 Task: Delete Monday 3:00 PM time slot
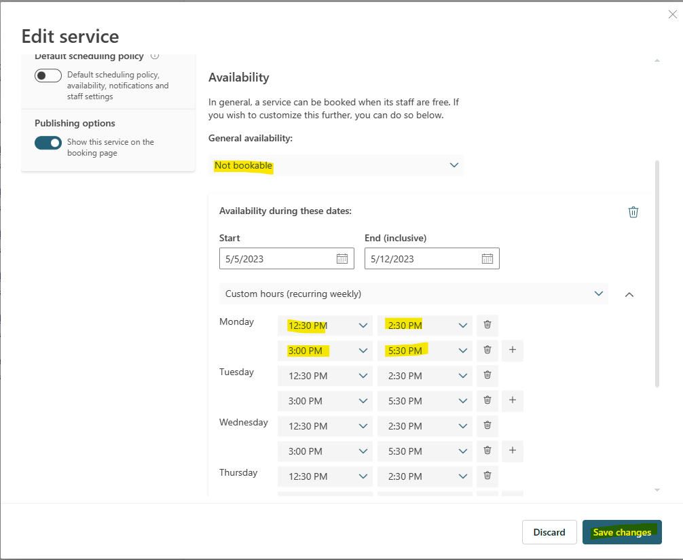click(487, 350)
